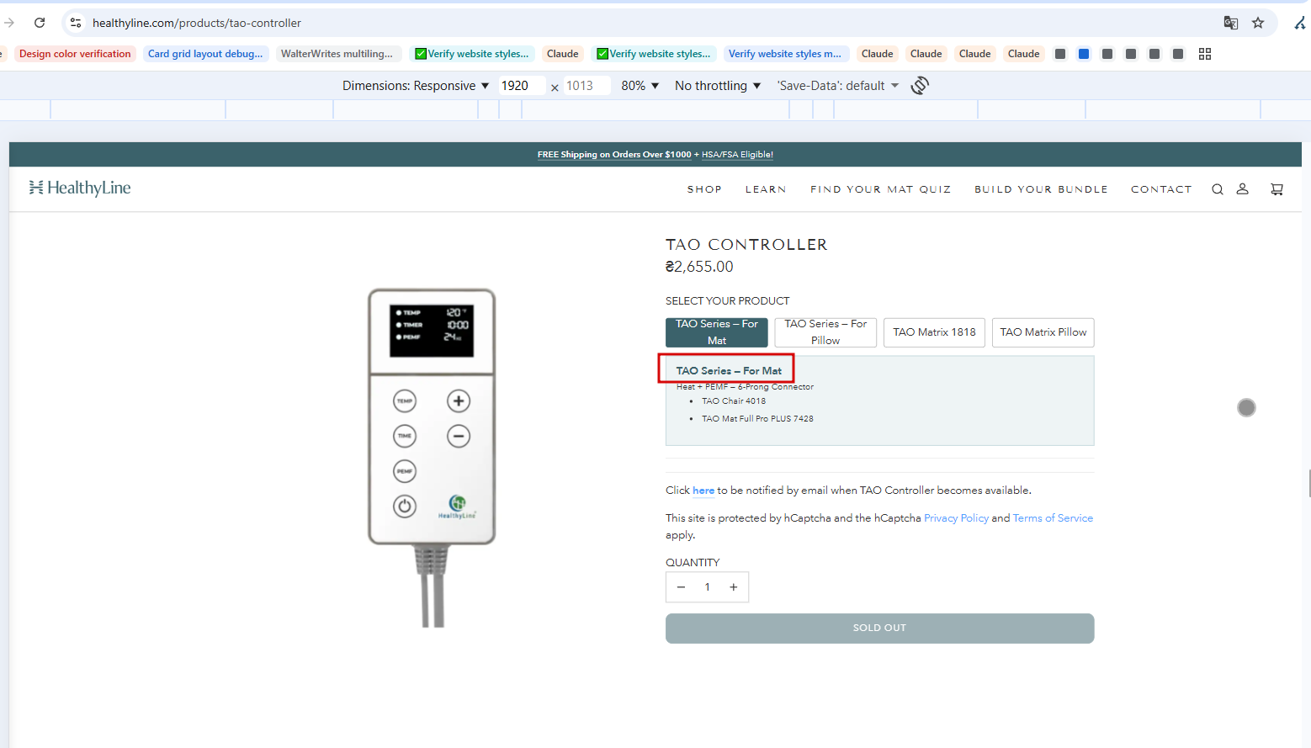Open the Dimensions: Responsive dropdown
The width and height of the screenshot is (1311, 748).
tap(416, 86)
